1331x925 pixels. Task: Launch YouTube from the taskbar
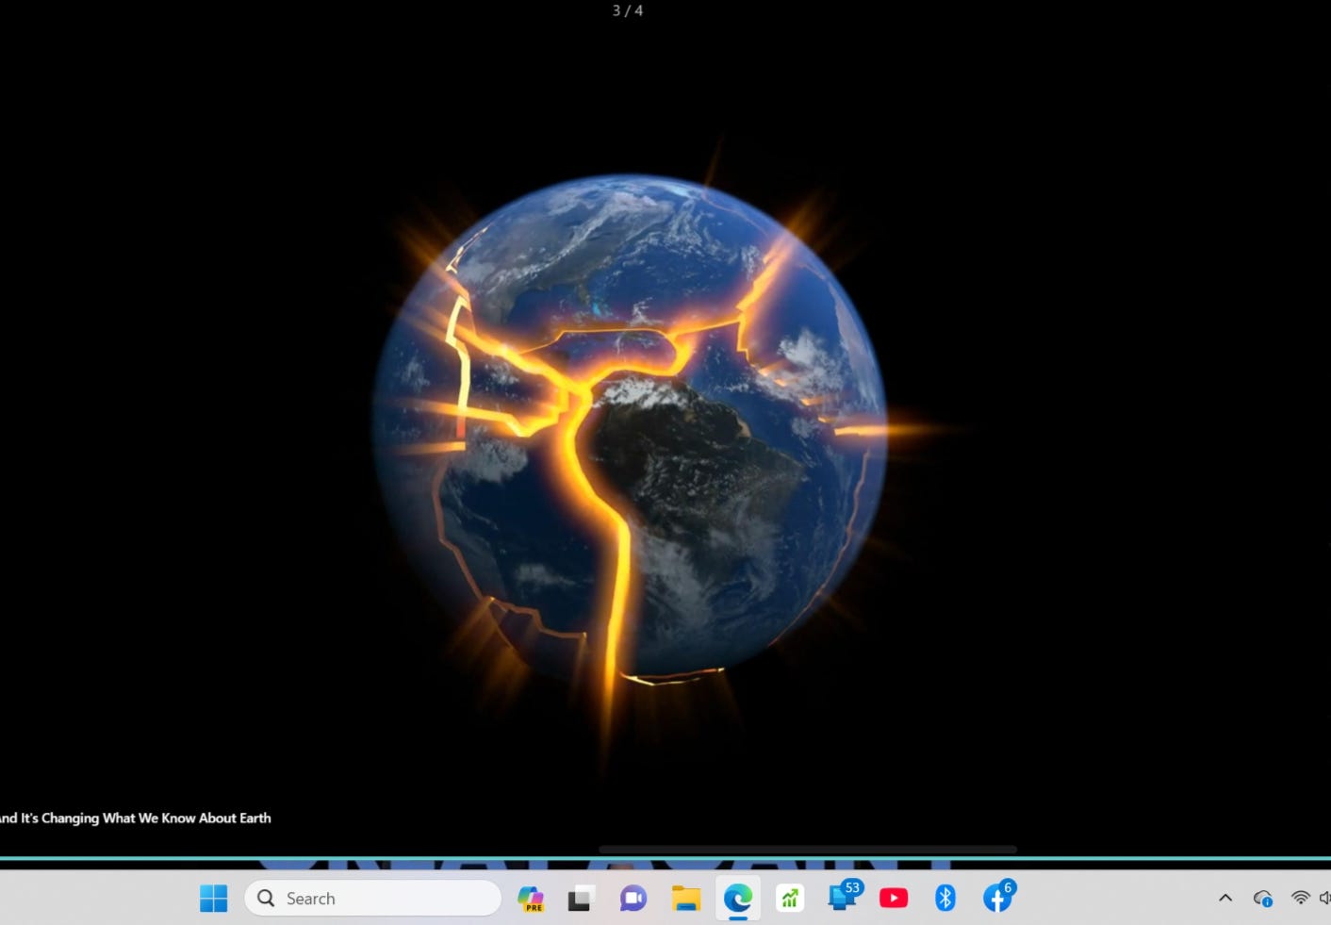[x=894, y=899]
